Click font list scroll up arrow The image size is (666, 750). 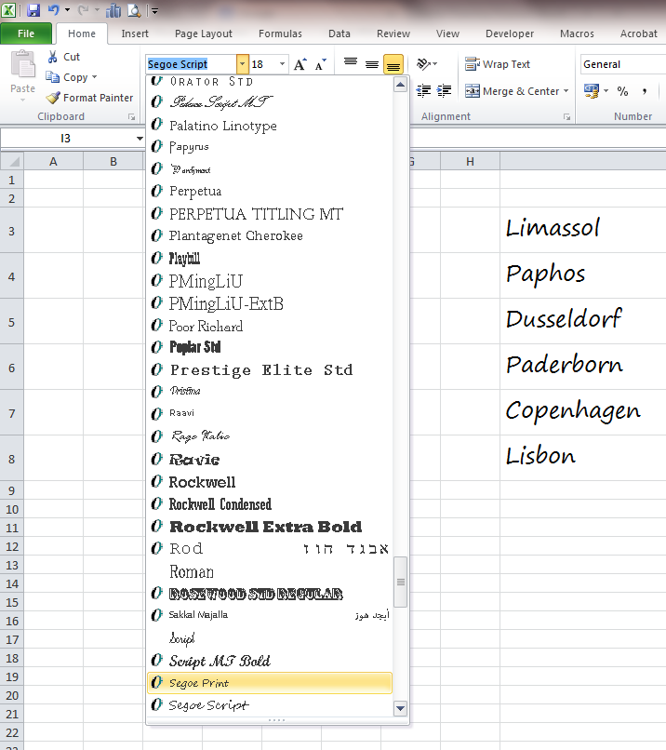click(400, 85)
